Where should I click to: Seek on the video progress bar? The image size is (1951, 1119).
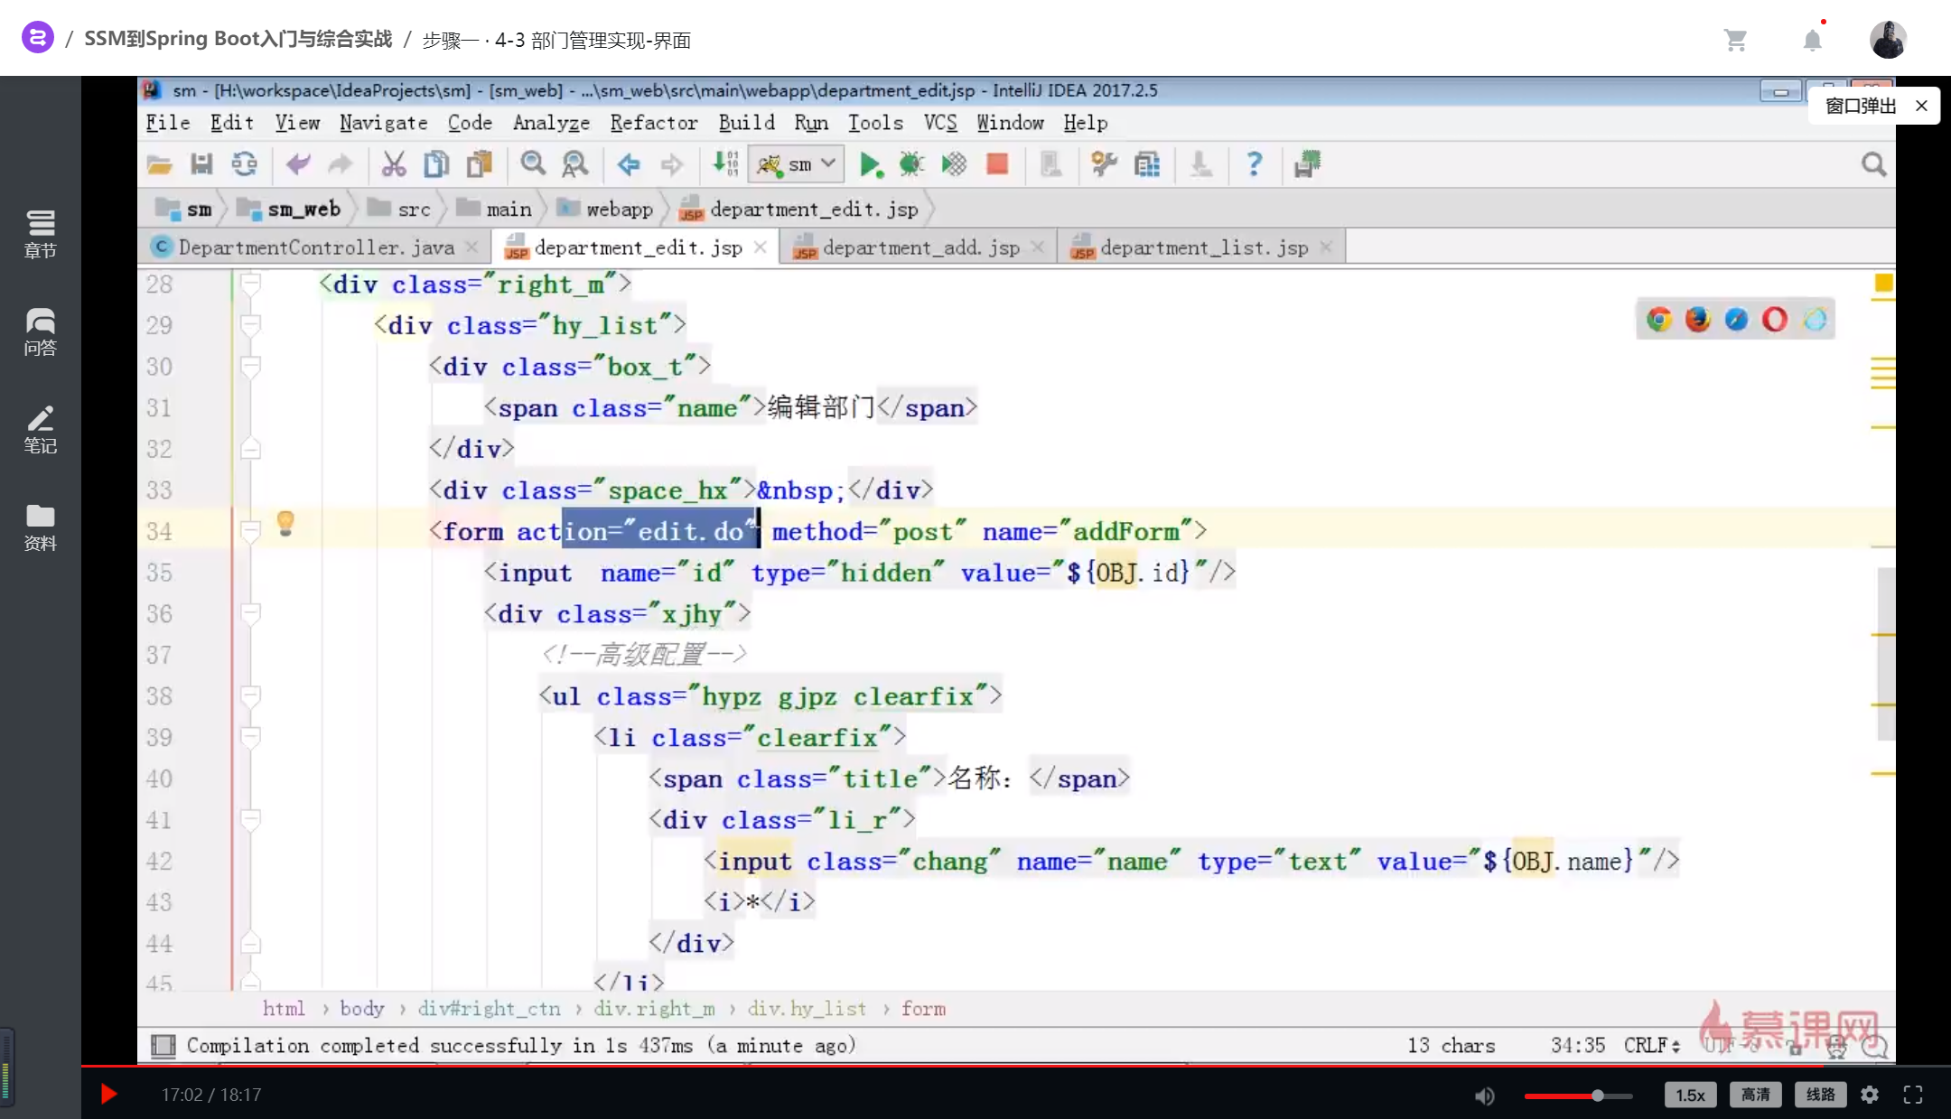(1016, 1067)
